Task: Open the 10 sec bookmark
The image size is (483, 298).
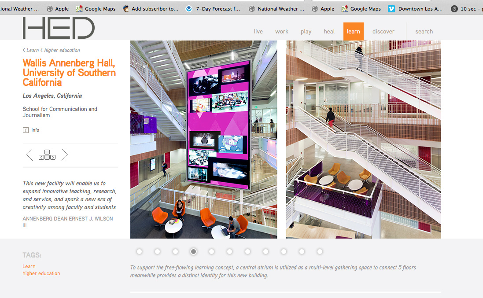Action: pos(467,9)
